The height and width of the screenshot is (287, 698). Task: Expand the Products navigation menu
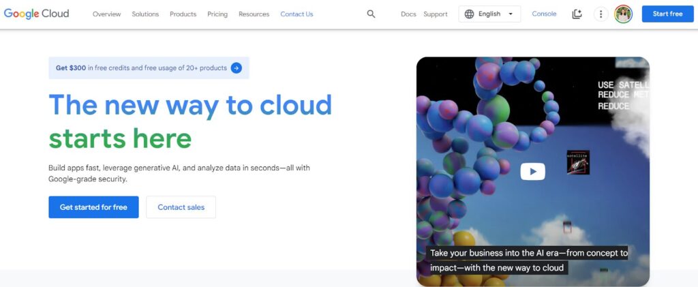183,14
